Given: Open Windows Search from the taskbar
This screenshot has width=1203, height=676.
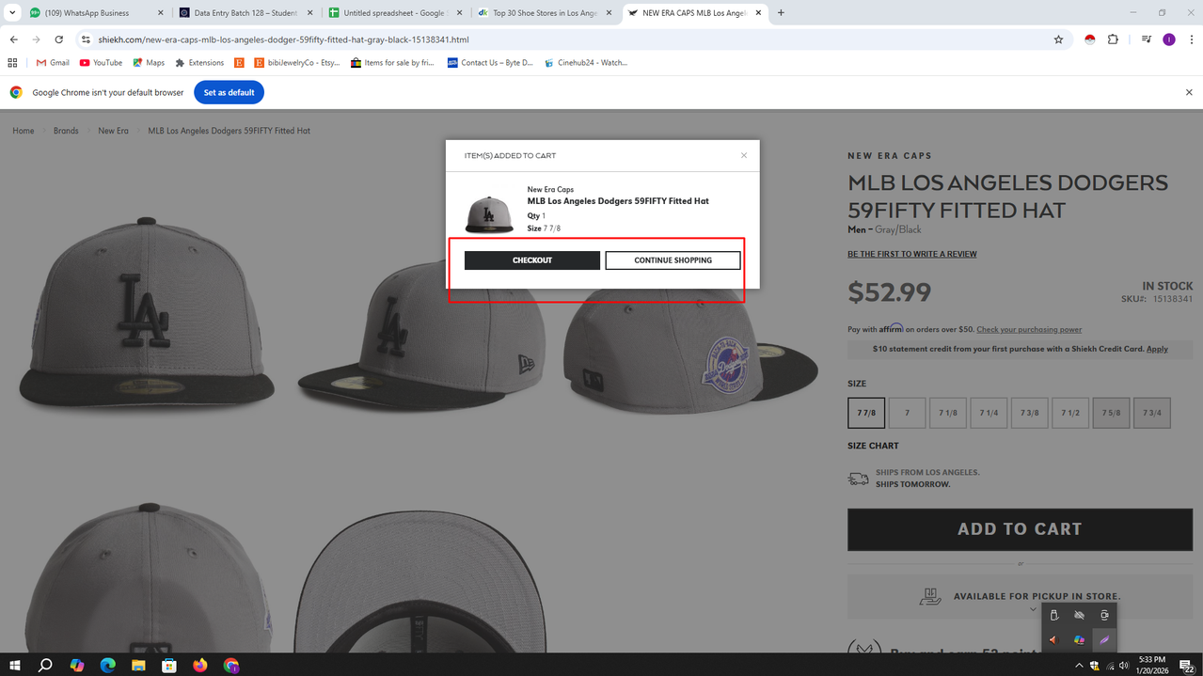Looking at the screenshot, I should (45, 665).
